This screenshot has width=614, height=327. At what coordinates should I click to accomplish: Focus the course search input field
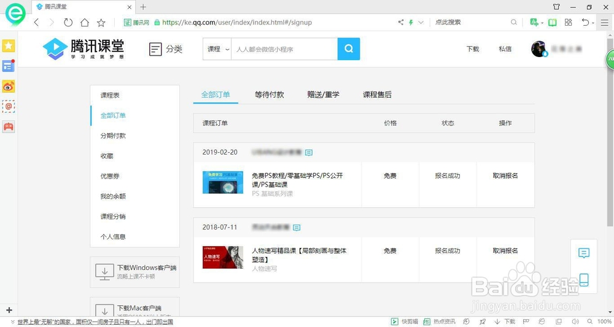[284, 49]
